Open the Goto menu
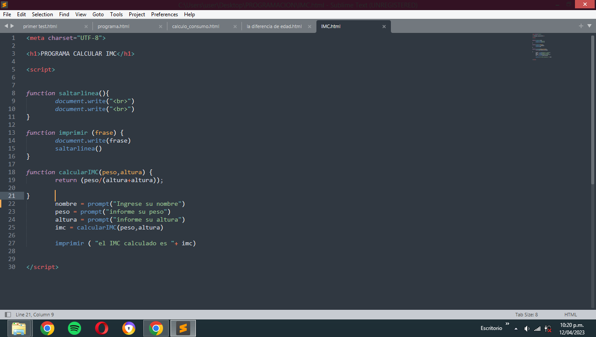This screenshot has width=596, height=337. (98, 14)
